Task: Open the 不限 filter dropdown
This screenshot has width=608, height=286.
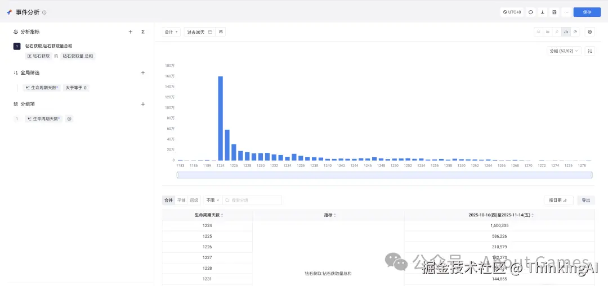Action: 212,200
